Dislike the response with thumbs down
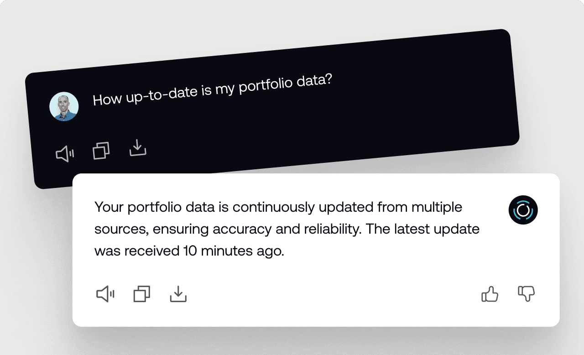The image size is (584, 355). pyautogui.click(x=527, y=294)
